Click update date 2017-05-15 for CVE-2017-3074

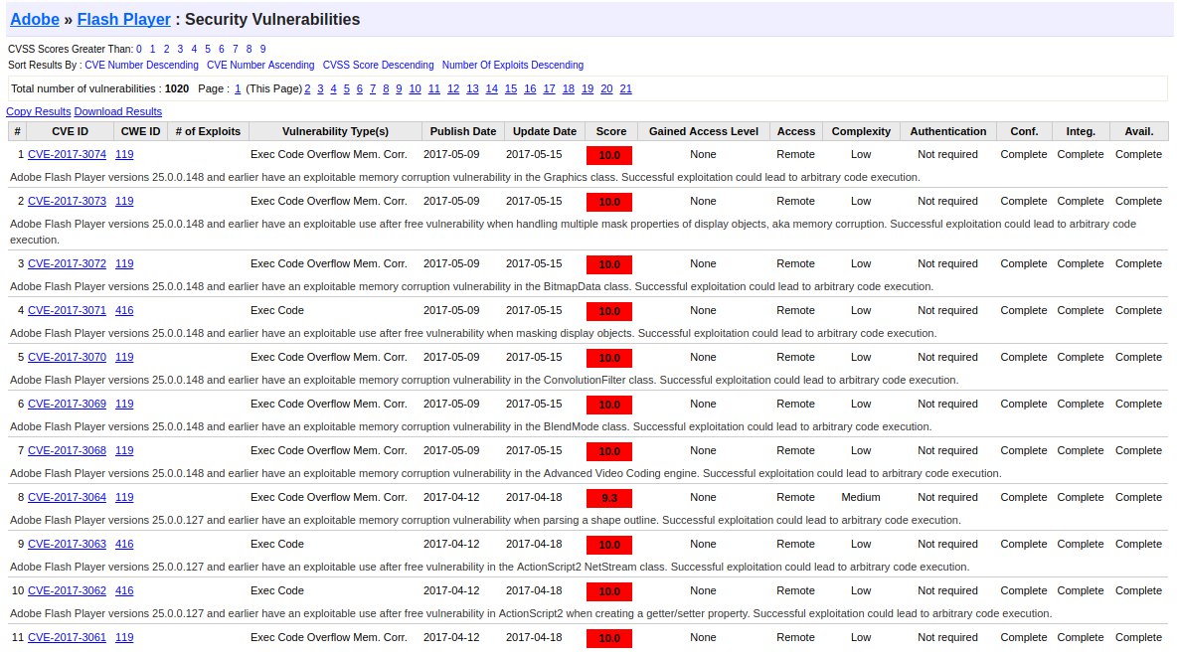[x=534, y=154]
